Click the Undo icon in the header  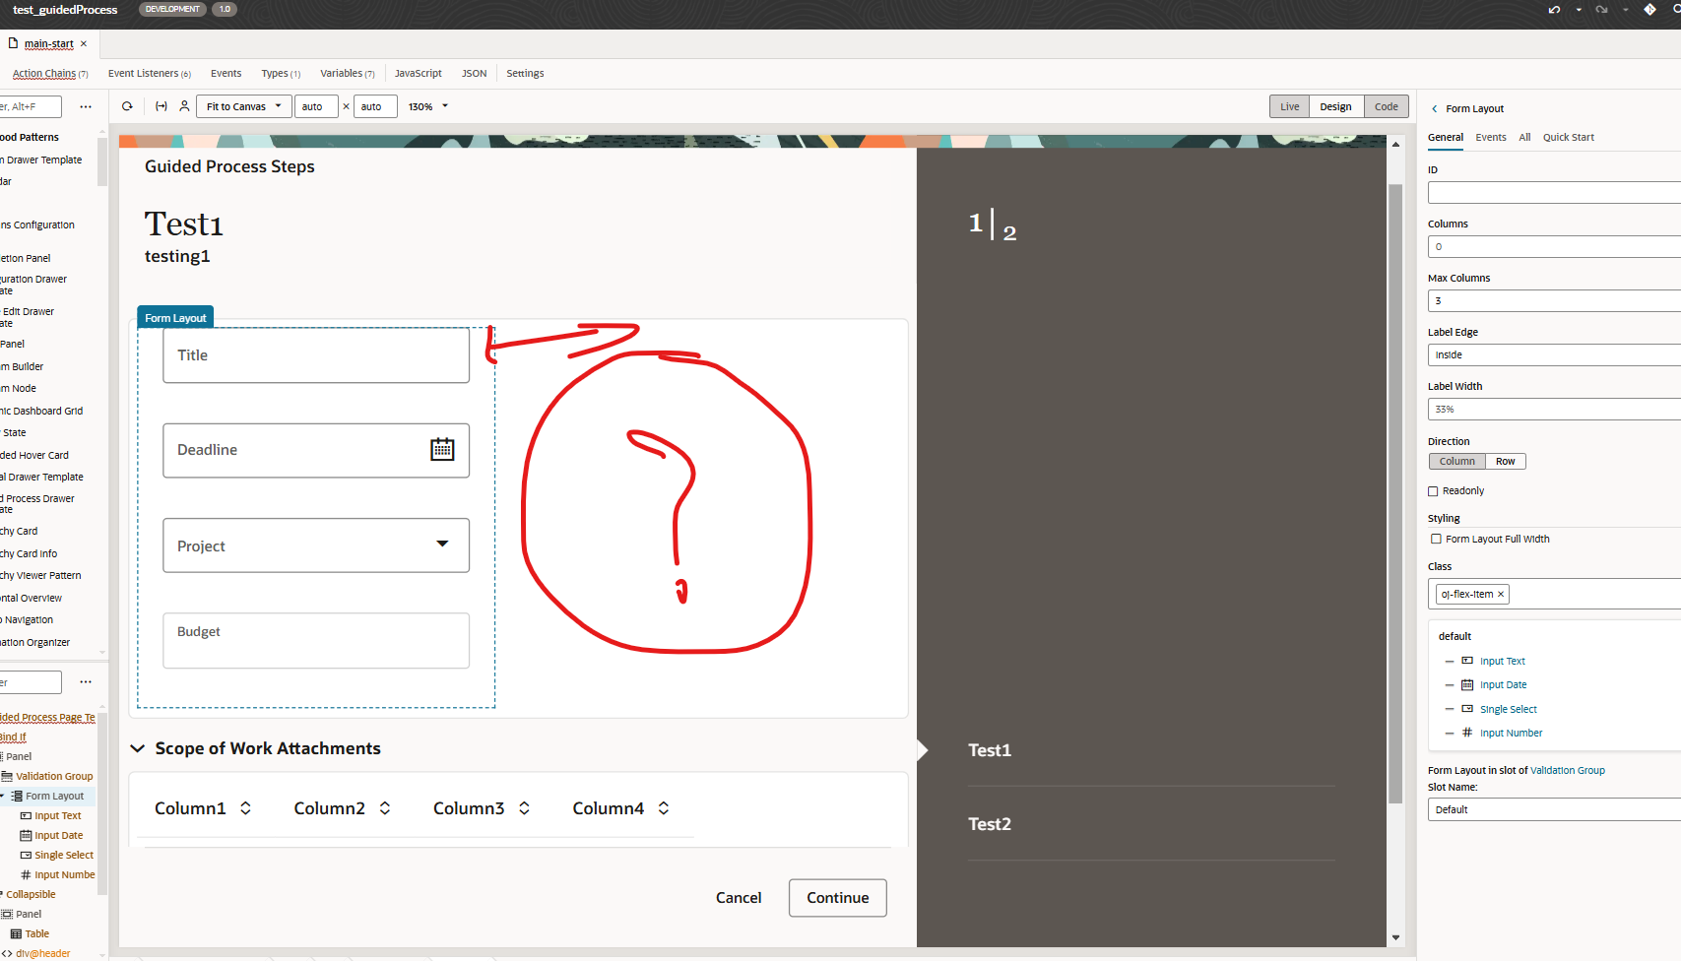point(1554,9)
